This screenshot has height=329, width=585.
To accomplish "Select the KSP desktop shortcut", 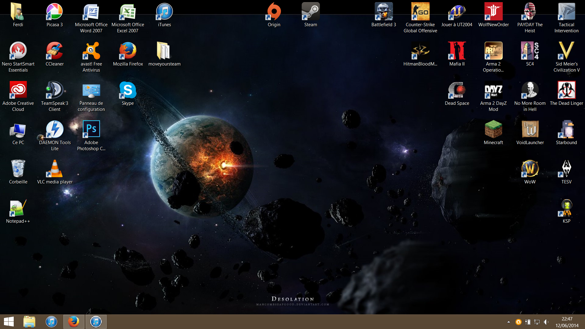I will (x=566, y=208).
